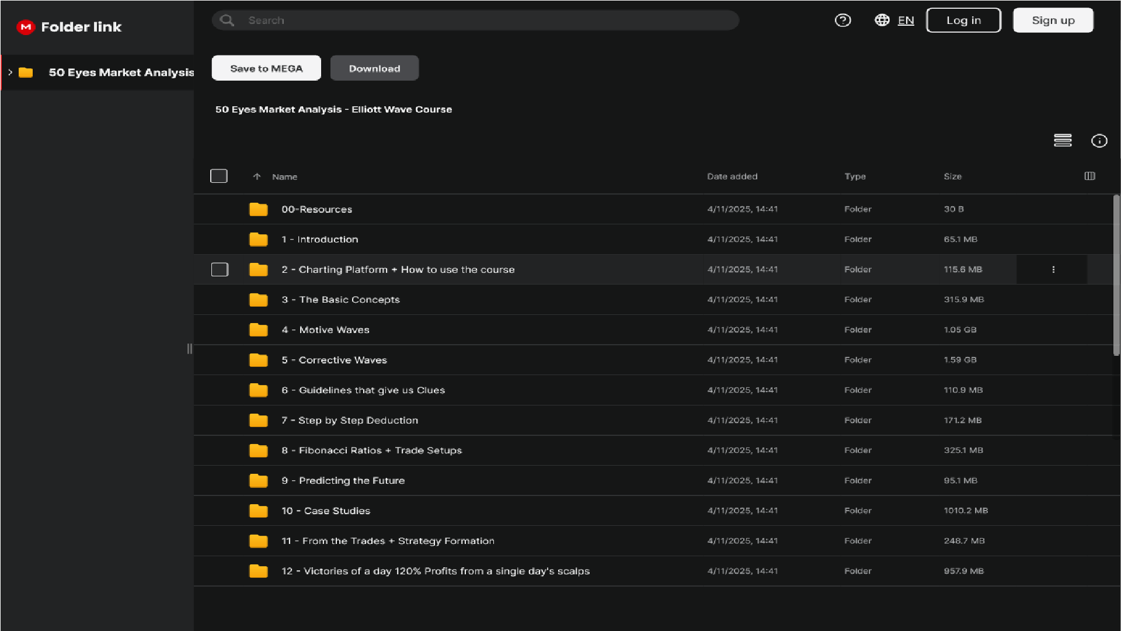Open column settings icon in table header

pos(1089,176)
